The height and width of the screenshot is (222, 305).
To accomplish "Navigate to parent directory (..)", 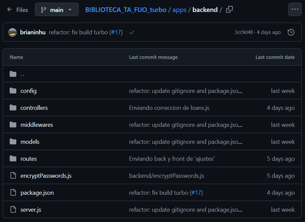I will [22, 74].
